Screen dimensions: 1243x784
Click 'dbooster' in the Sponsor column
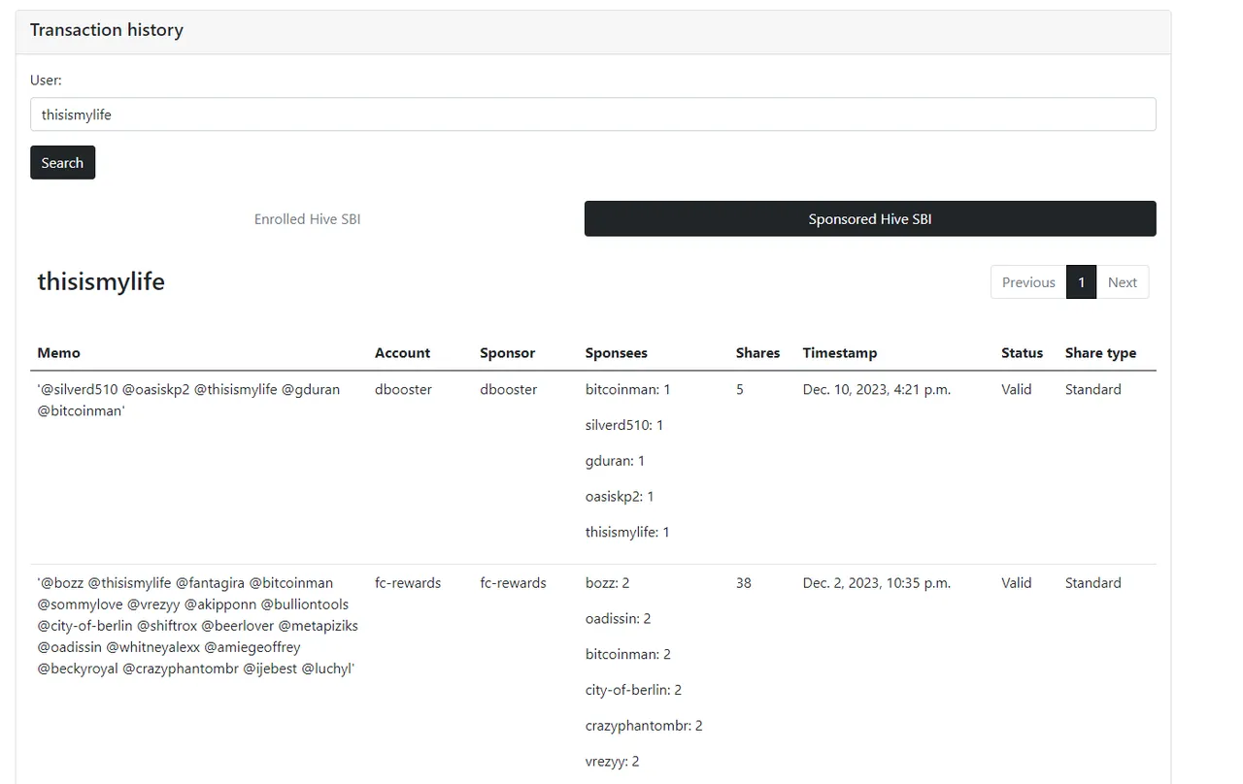tap(508, 389)
